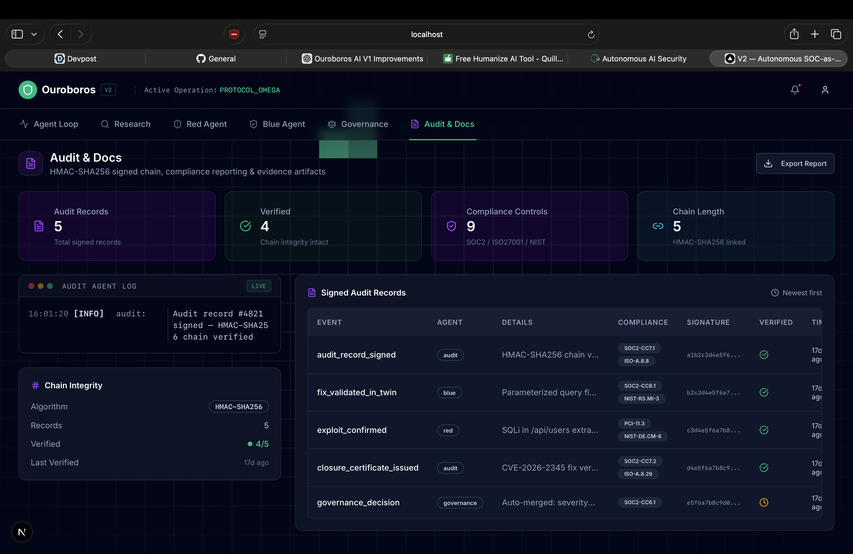Screen dimensions: 853x554
Task: Toggle the Safari sidebar
Action: click(17, 34)
